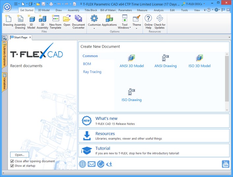The width and height of the screenshot is (233, 177).
Task: Click the Open... button
Action: tap(19, 155)
